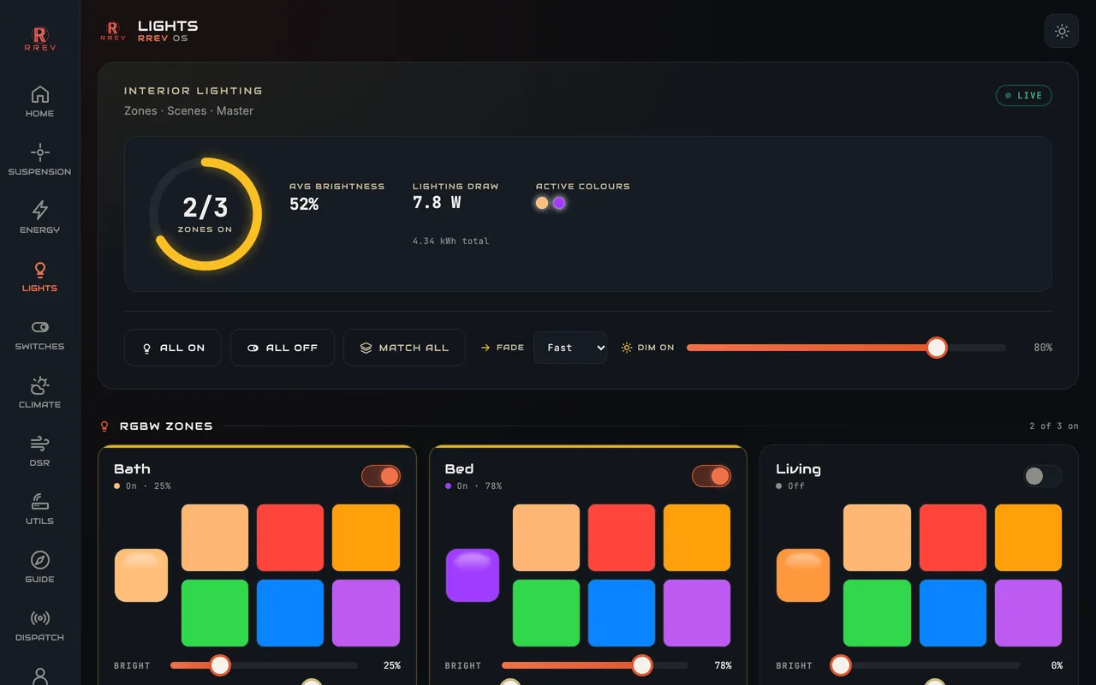The image size is (1096, 685).
Task: Pick blue swatch in Bed zone
Action: click(x=622, y=613)
